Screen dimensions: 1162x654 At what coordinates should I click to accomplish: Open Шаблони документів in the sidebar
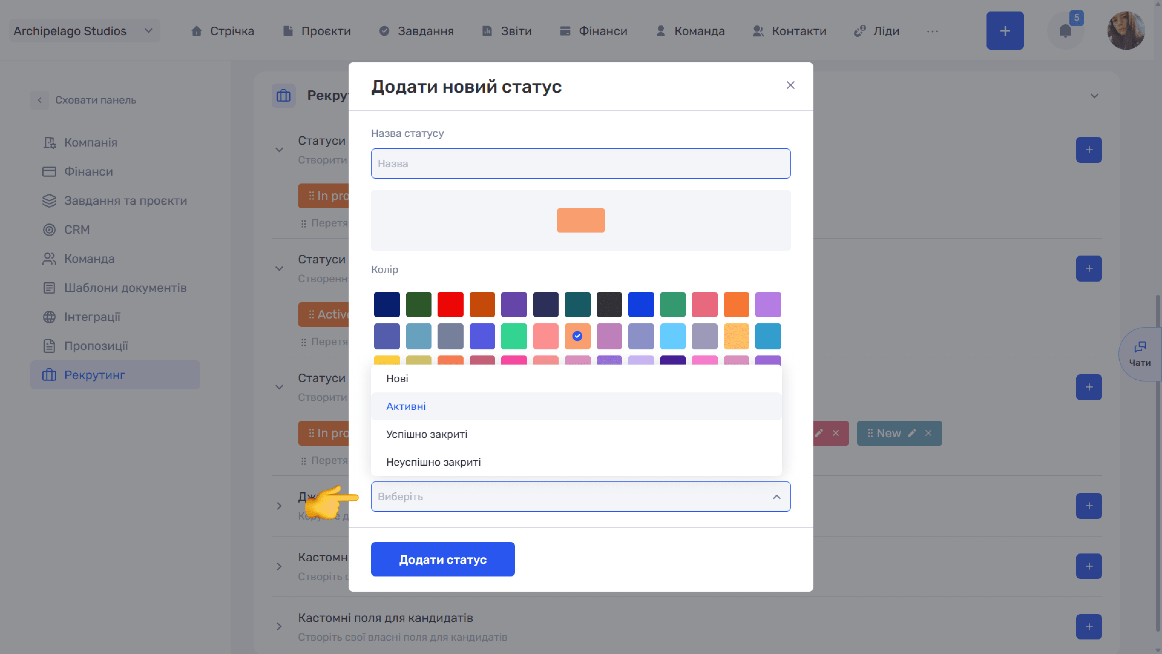[x=115, y=288]
